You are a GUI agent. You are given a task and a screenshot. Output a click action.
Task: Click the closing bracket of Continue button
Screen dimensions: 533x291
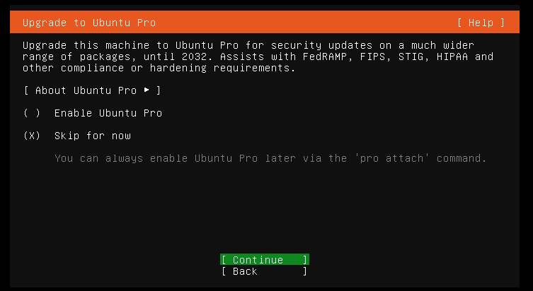point(305,259)
